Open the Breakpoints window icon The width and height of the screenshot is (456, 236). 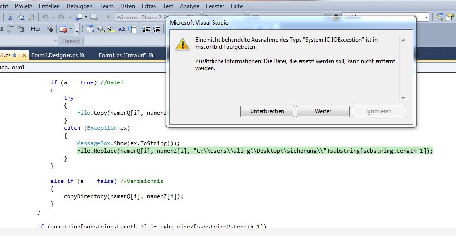[63, 29]
